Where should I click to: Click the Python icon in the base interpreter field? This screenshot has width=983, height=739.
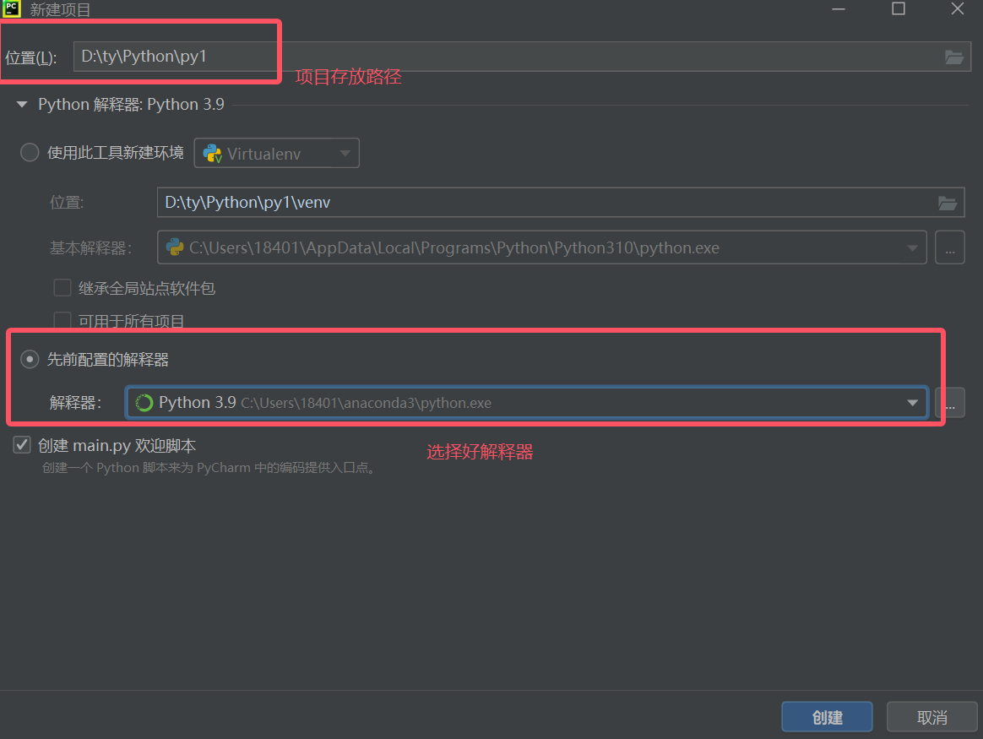point(175,247)
